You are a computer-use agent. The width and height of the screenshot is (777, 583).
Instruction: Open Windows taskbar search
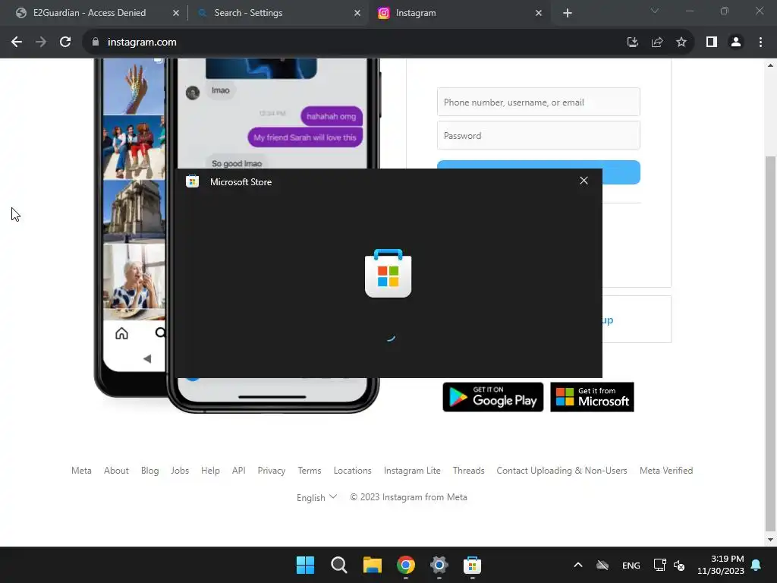(339, 565)
